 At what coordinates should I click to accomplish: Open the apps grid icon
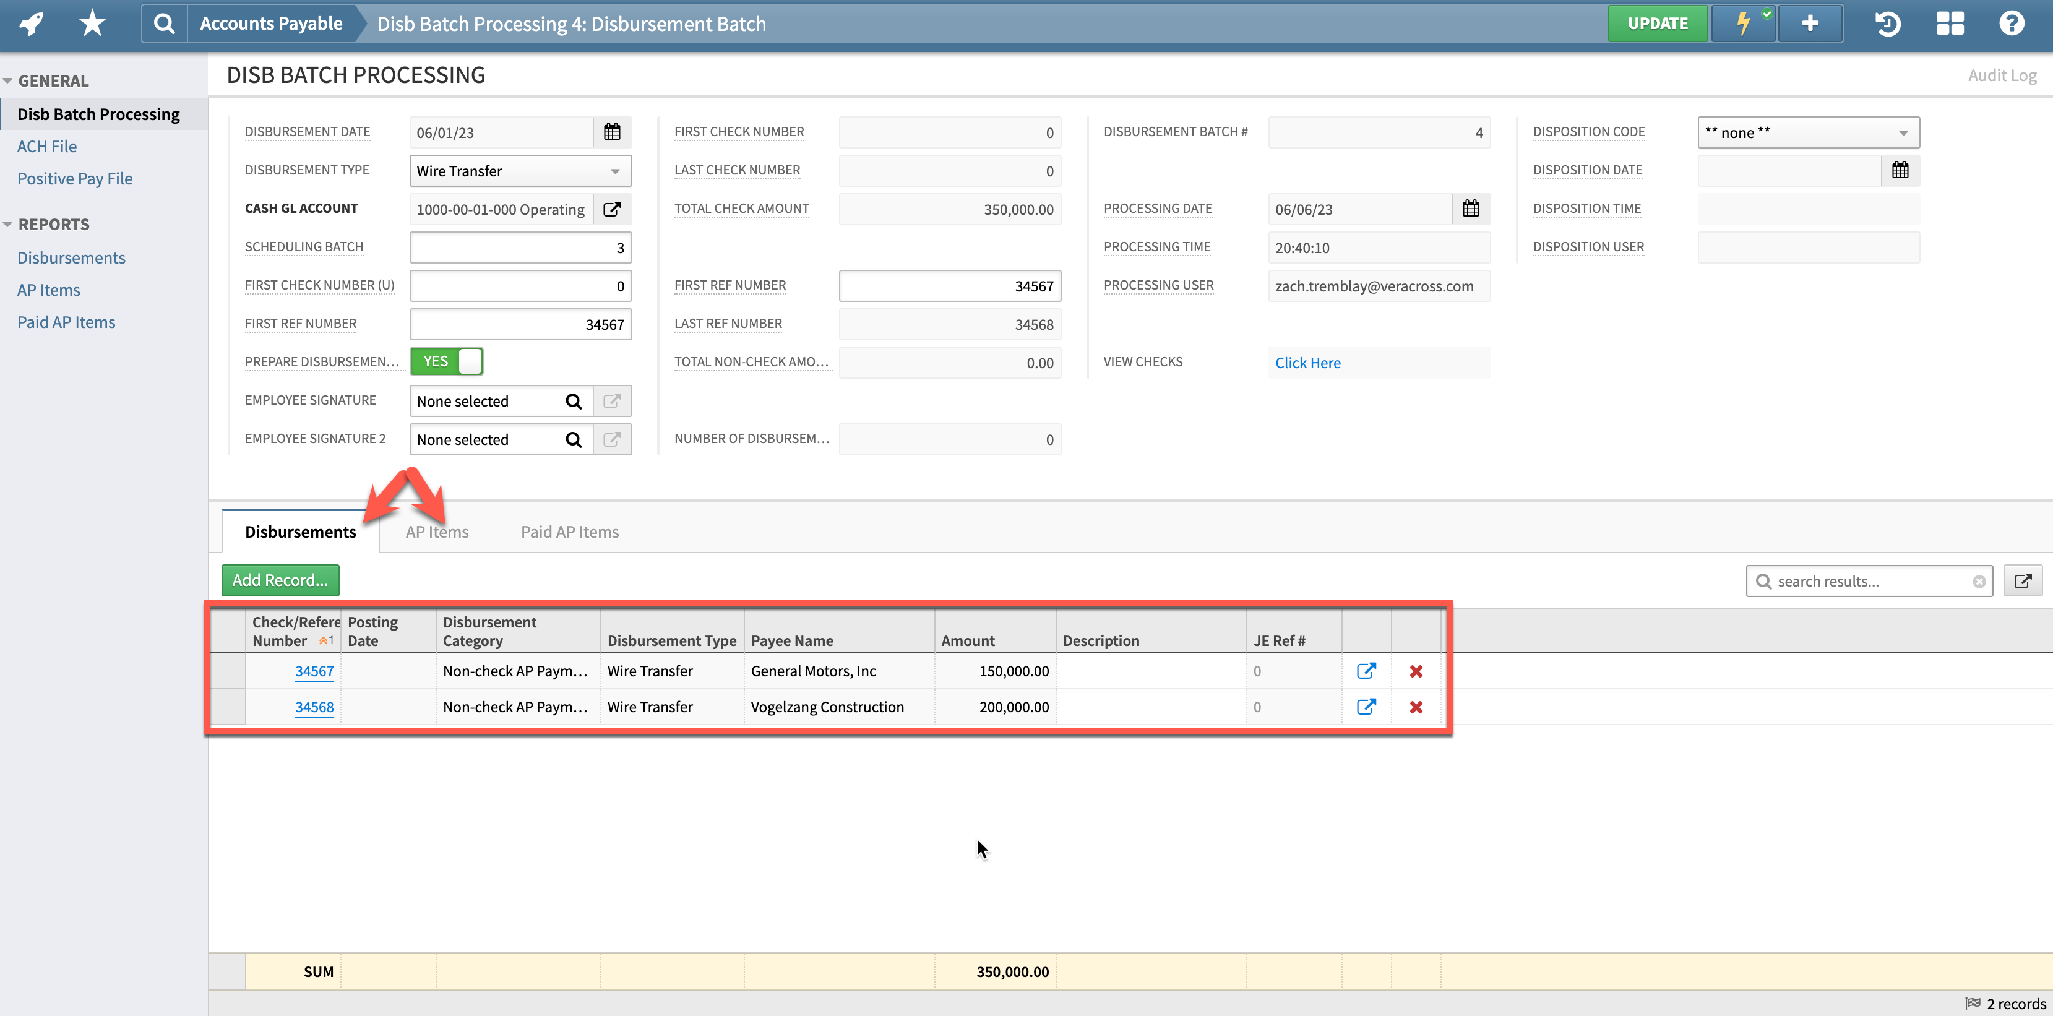1950,23
